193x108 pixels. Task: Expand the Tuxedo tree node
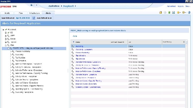pyautogui.click(x=6, y=42)
